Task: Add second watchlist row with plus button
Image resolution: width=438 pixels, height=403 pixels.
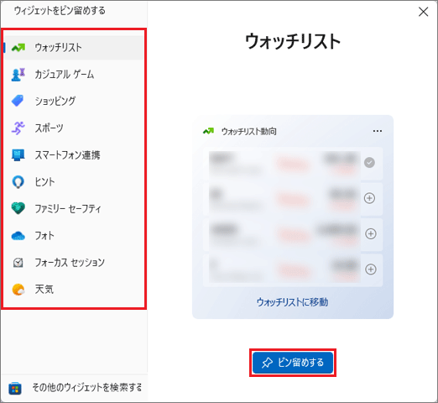Action: click(369, 198)
